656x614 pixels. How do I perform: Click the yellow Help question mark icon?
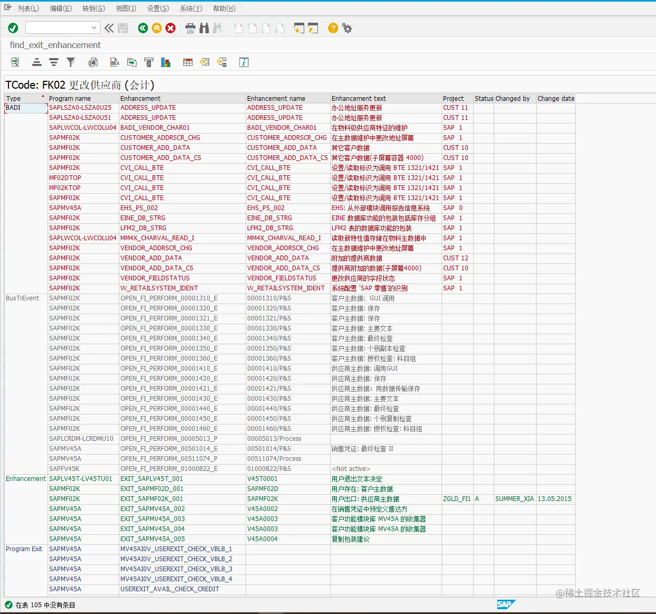pyautogui.click(x=333, y=28)
